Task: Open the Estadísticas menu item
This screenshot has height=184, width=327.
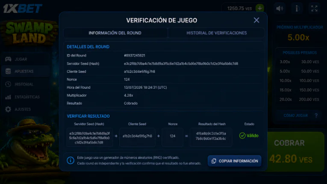Action: click(x=25, y=97)
